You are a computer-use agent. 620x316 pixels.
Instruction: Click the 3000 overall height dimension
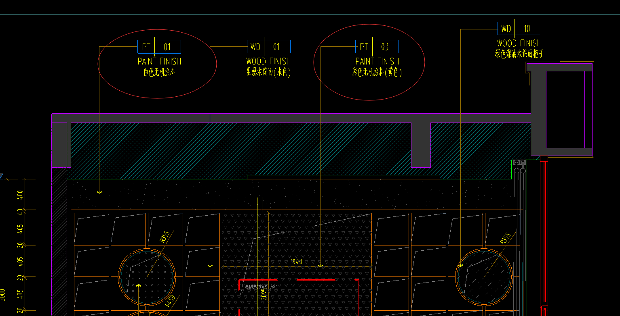click(x=3, y=295)
